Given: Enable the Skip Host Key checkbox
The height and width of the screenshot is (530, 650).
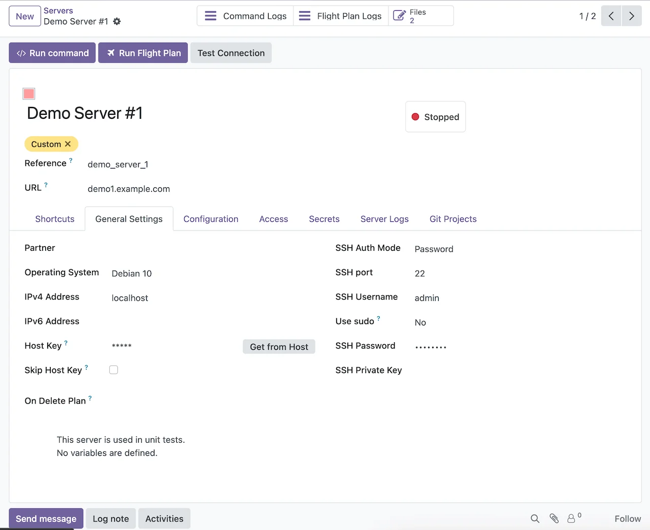Looking at the screenshot, I should [113, 370].
